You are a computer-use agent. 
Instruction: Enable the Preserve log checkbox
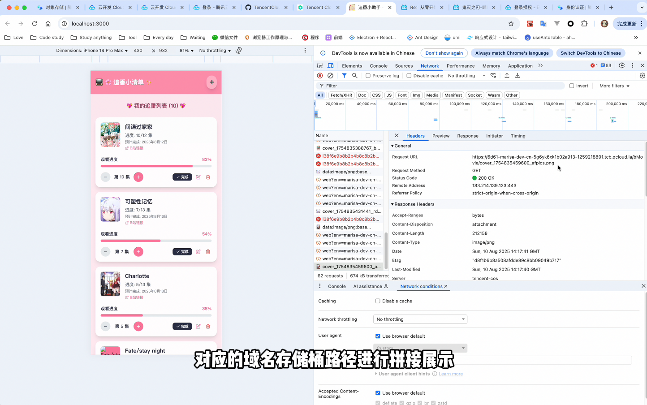coord(368,75)
